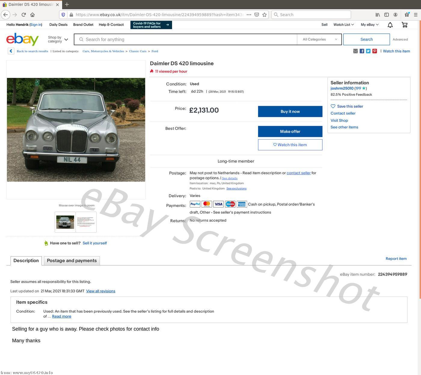Click the browser reload page icon
The width and height of the screenshot is (421, 375).
(x=23, y=15)
